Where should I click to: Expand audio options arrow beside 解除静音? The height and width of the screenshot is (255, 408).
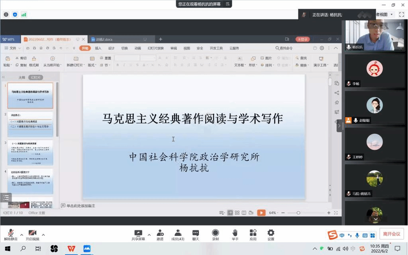pos(22,235)
